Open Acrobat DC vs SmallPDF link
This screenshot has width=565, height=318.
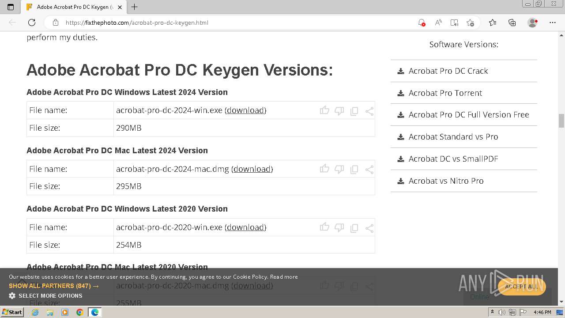(453, 159)
